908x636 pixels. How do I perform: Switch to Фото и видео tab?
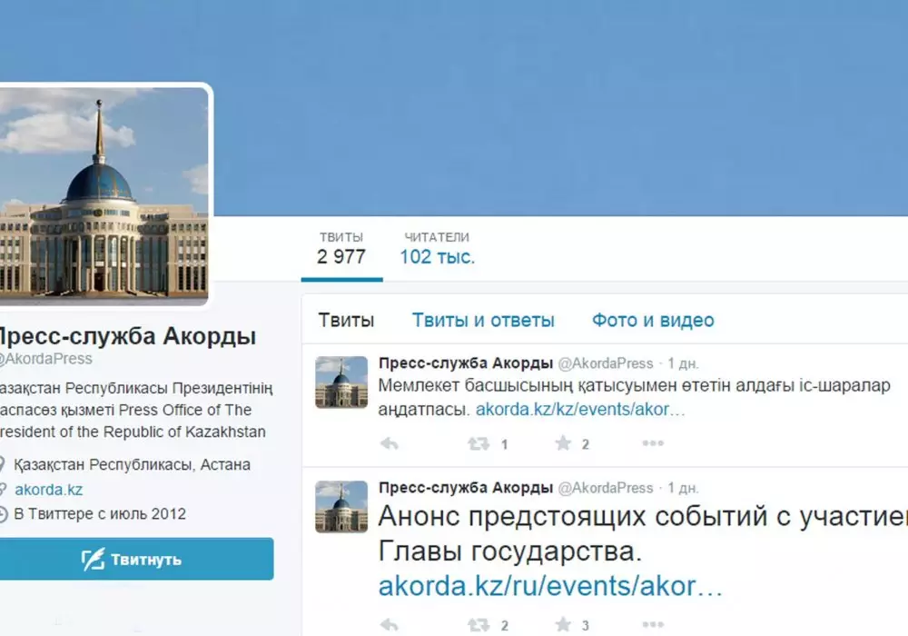(x=653, y=321)
